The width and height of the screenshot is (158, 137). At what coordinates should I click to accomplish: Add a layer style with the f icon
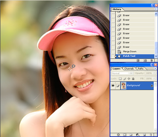118,135
